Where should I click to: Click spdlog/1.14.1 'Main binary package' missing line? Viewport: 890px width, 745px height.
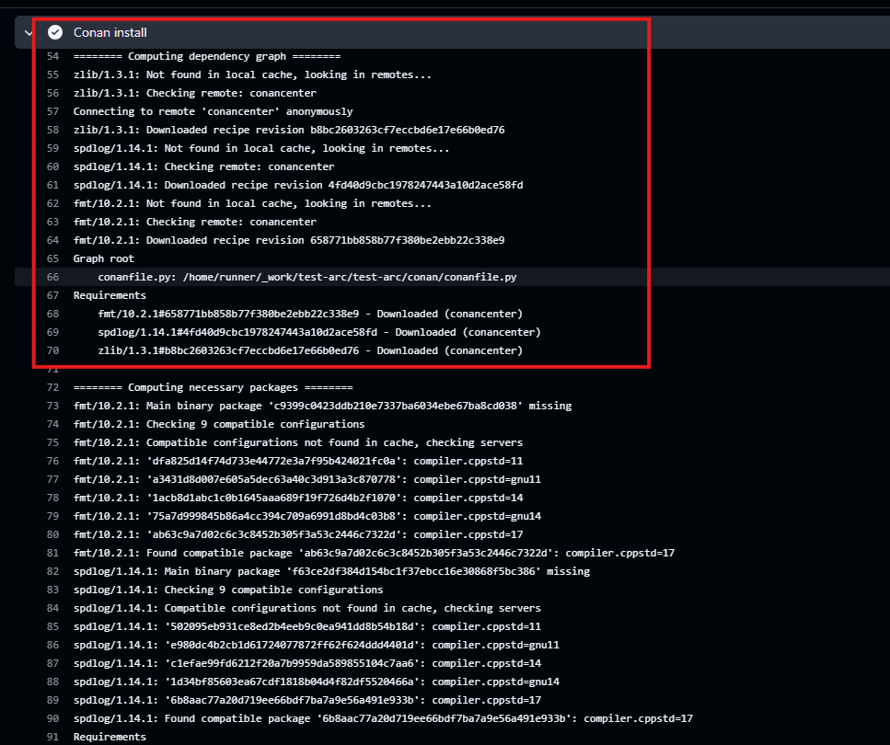click(331, 571)
